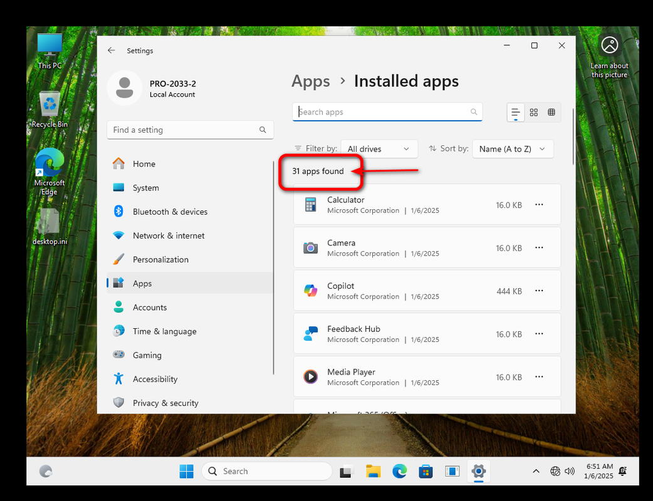Select the desktop.ini file icon
Screen dimensions: 653x501
50,226
